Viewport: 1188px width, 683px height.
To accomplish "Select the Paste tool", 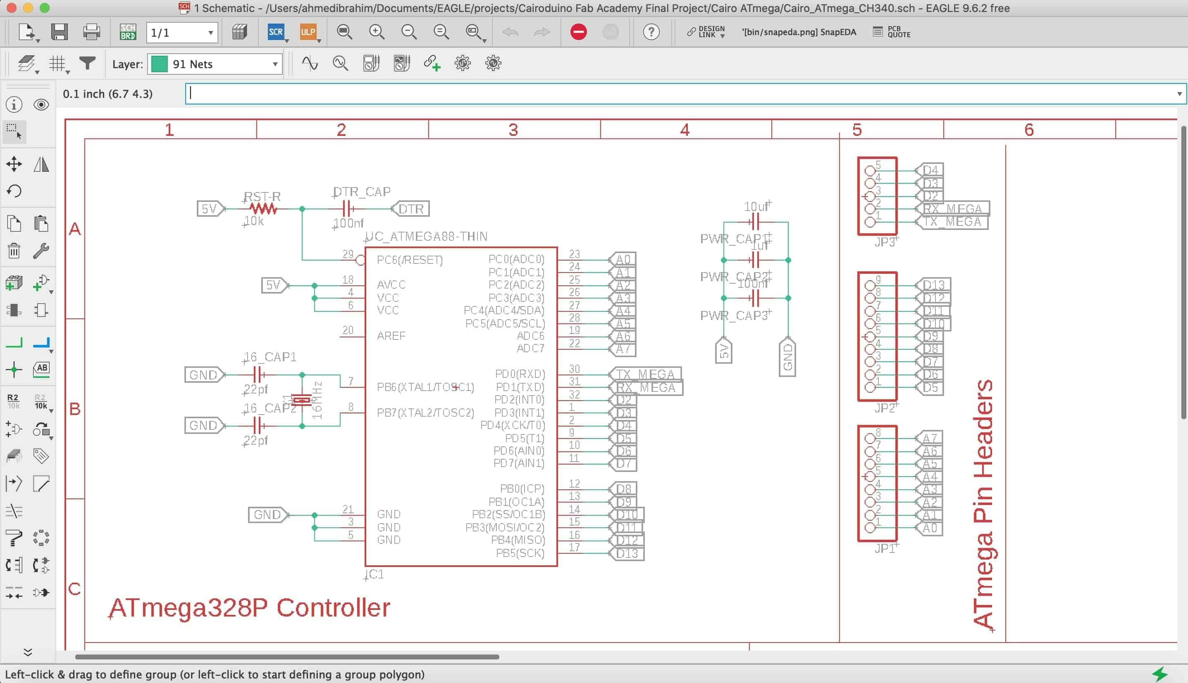I will click(x=41, y=223).
